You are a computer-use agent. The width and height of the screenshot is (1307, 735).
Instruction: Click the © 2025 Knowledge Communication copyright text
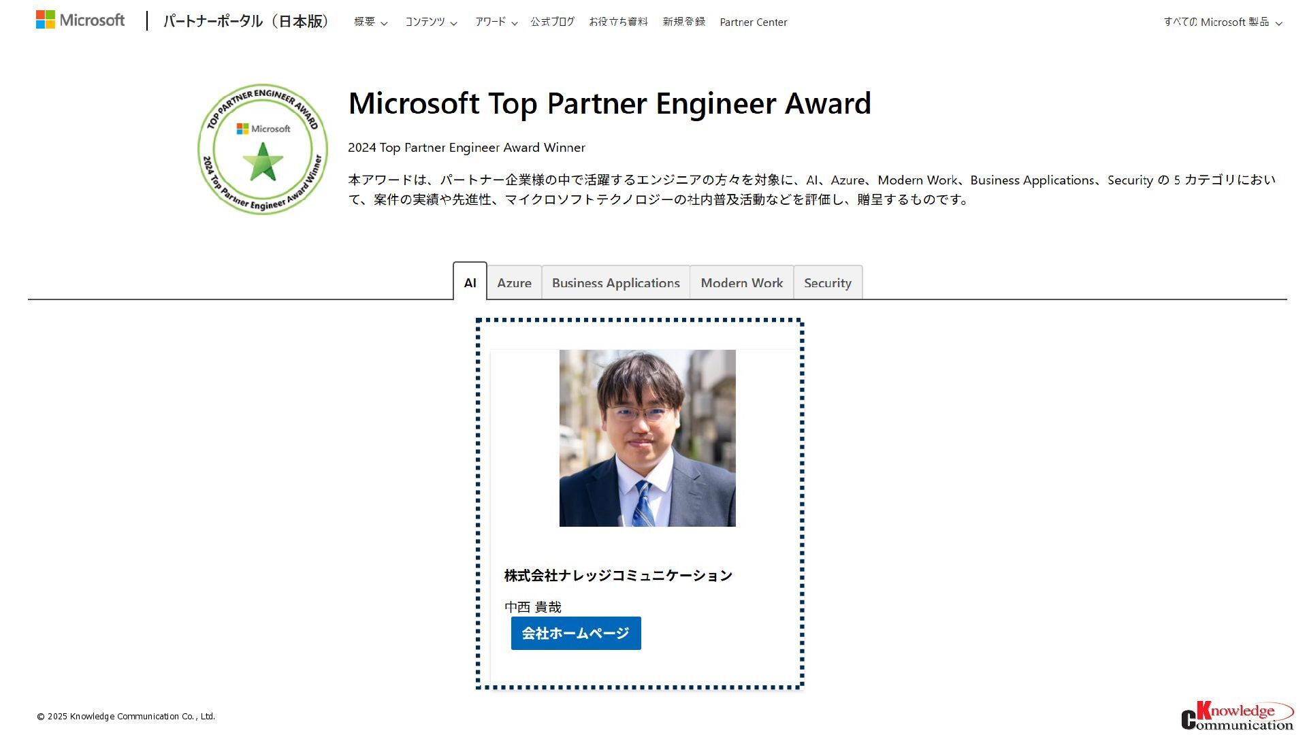click(126, 716)
